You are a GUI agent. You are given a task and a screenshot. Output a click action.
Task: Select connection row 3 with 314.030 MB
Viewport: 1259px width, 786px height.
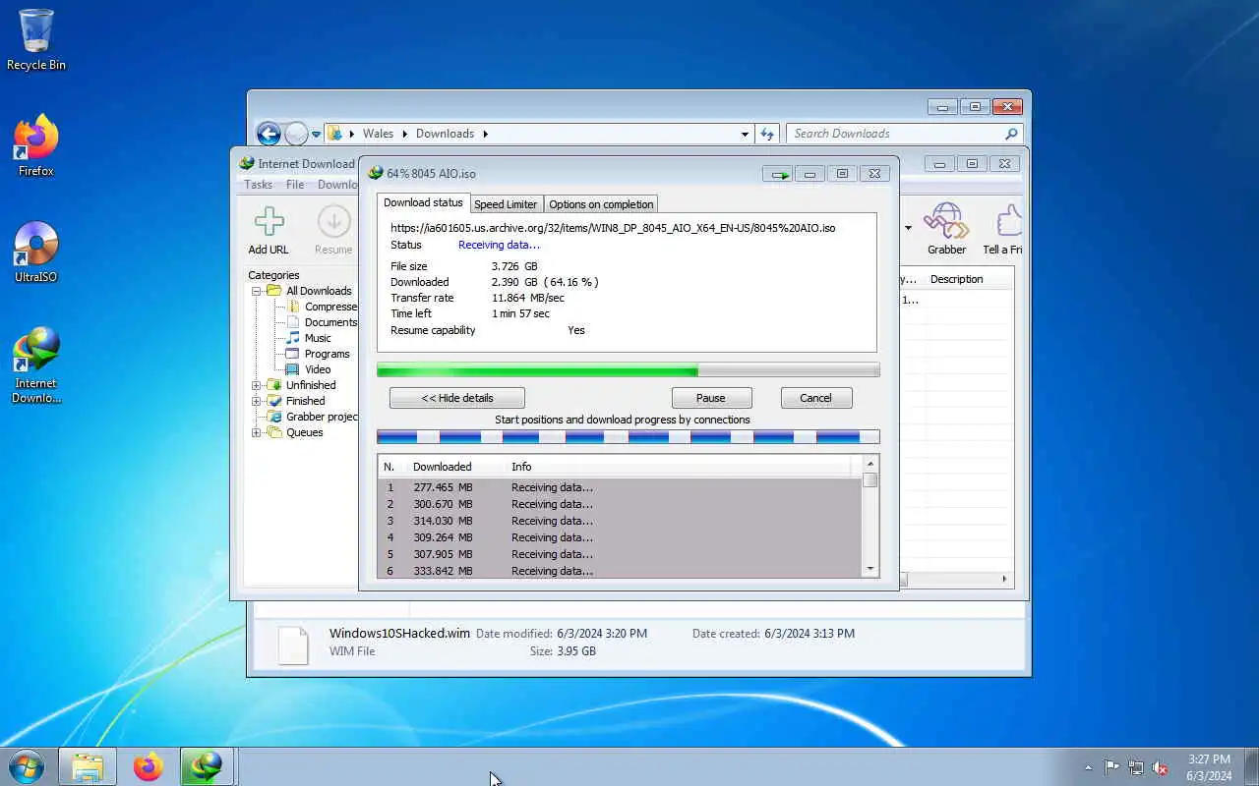coord(620,521)
